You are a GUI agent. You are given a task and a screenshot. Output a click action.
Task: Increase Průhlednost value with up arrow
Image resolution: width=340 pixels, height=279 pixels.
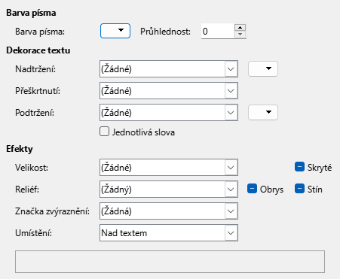point(240,27)
